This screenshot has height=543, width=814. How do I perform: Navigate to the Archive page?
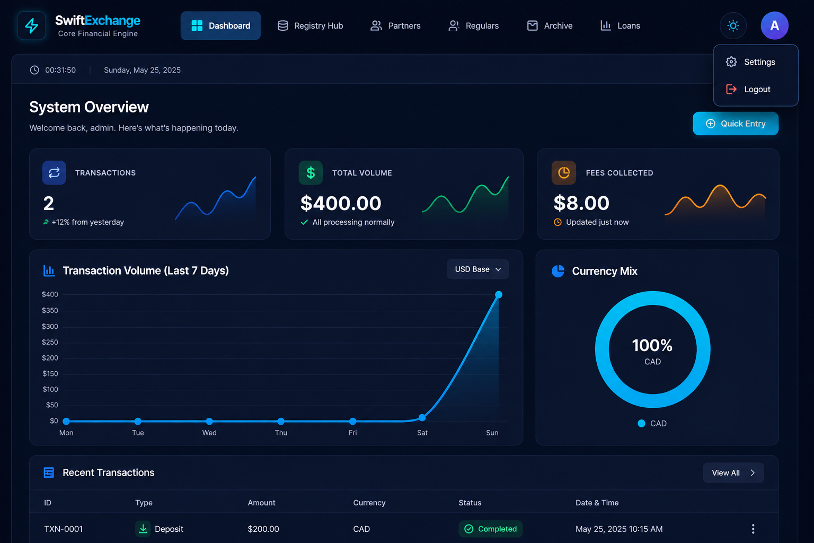pyautogui.click(x=550, y=25)
